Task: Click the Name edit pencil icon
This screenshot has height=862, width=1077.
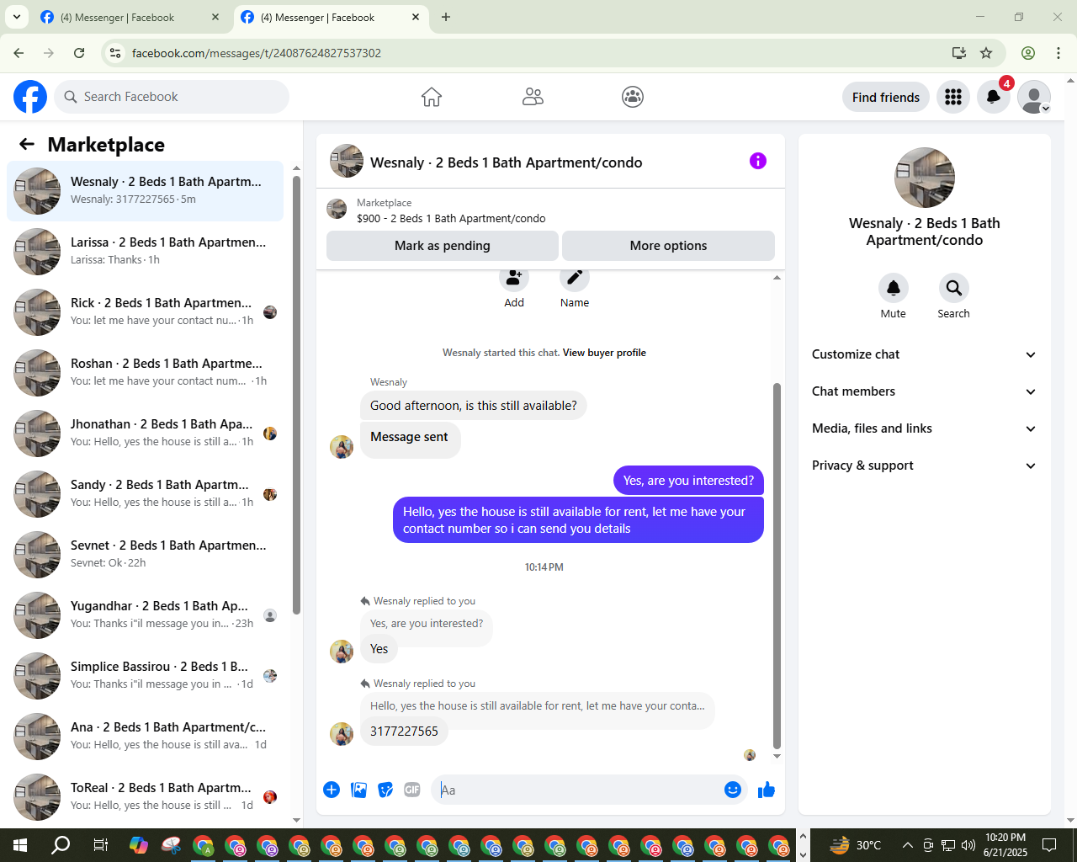Action: (575, 279)
